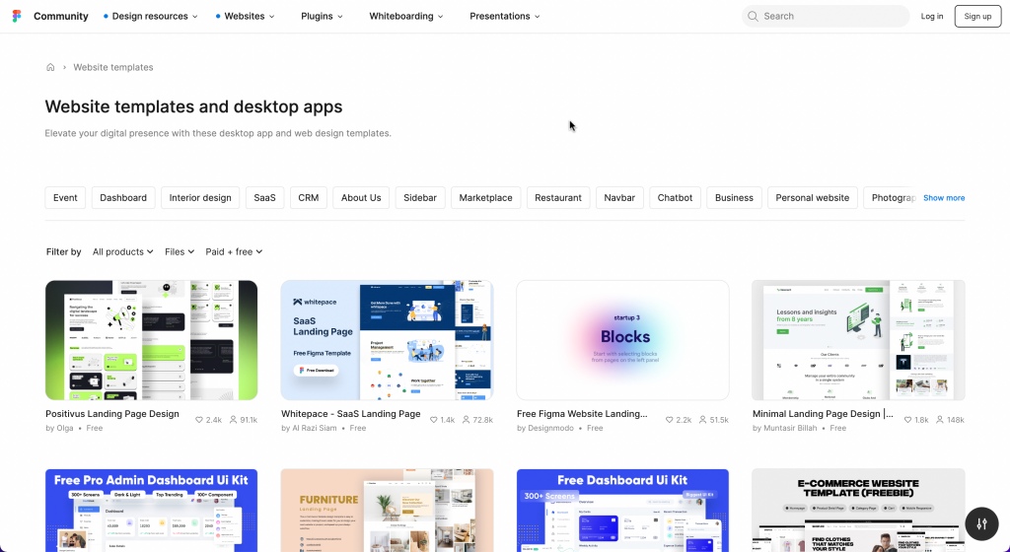Choose the Sidebar tag
Screen dimensions: 1010x552
[420, 197]
